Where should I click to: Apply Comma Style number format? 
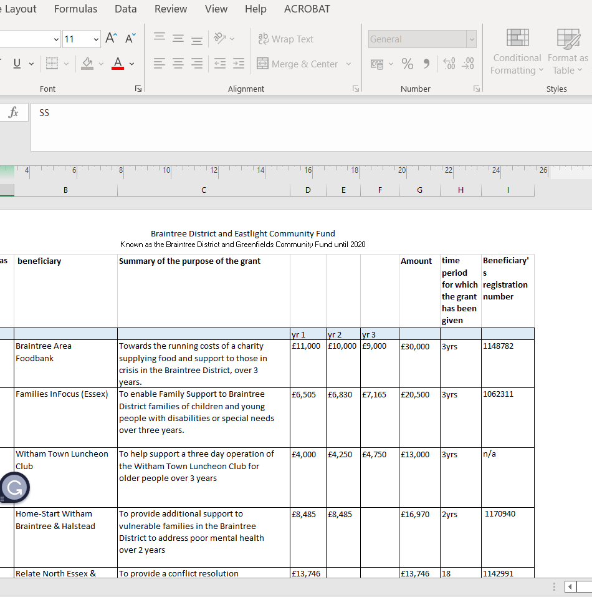[426, 64]
